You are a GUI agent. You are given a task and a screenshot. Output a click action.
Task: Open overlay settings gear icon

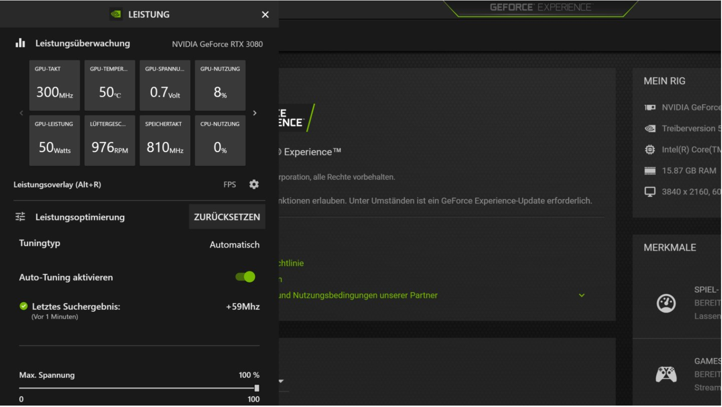(x=254, y=184)
